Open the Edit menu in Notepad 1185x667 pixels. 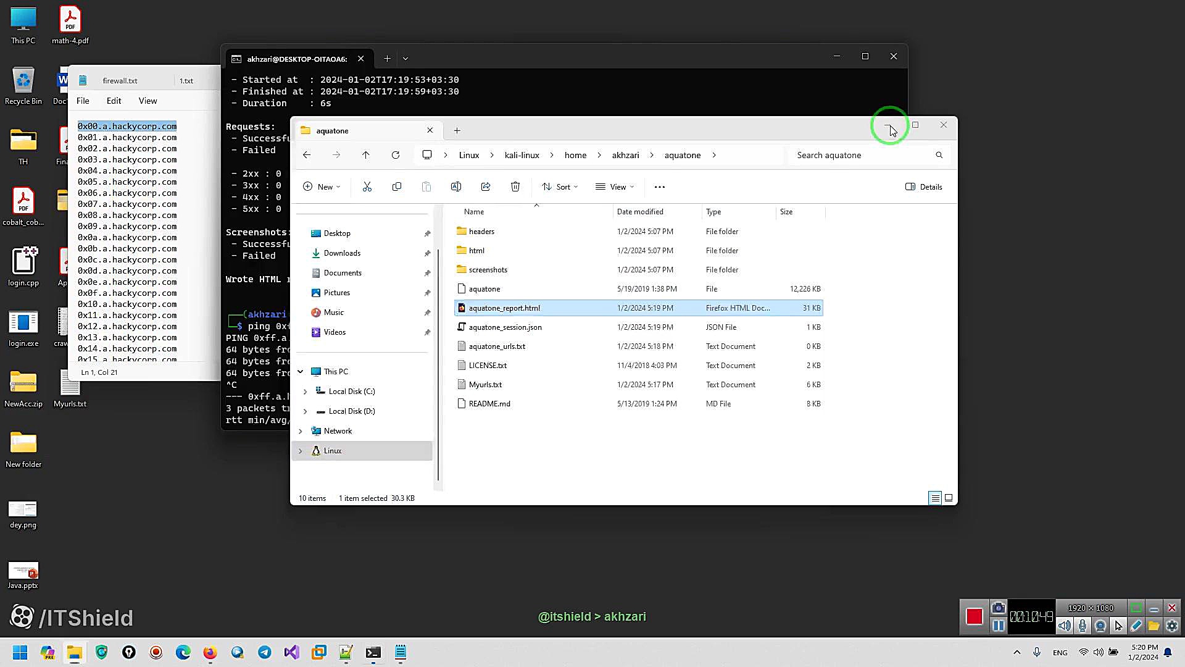[x=114, y=101]
